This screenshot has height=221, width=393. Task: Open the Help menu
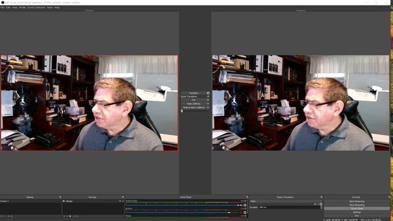[57, 7]
